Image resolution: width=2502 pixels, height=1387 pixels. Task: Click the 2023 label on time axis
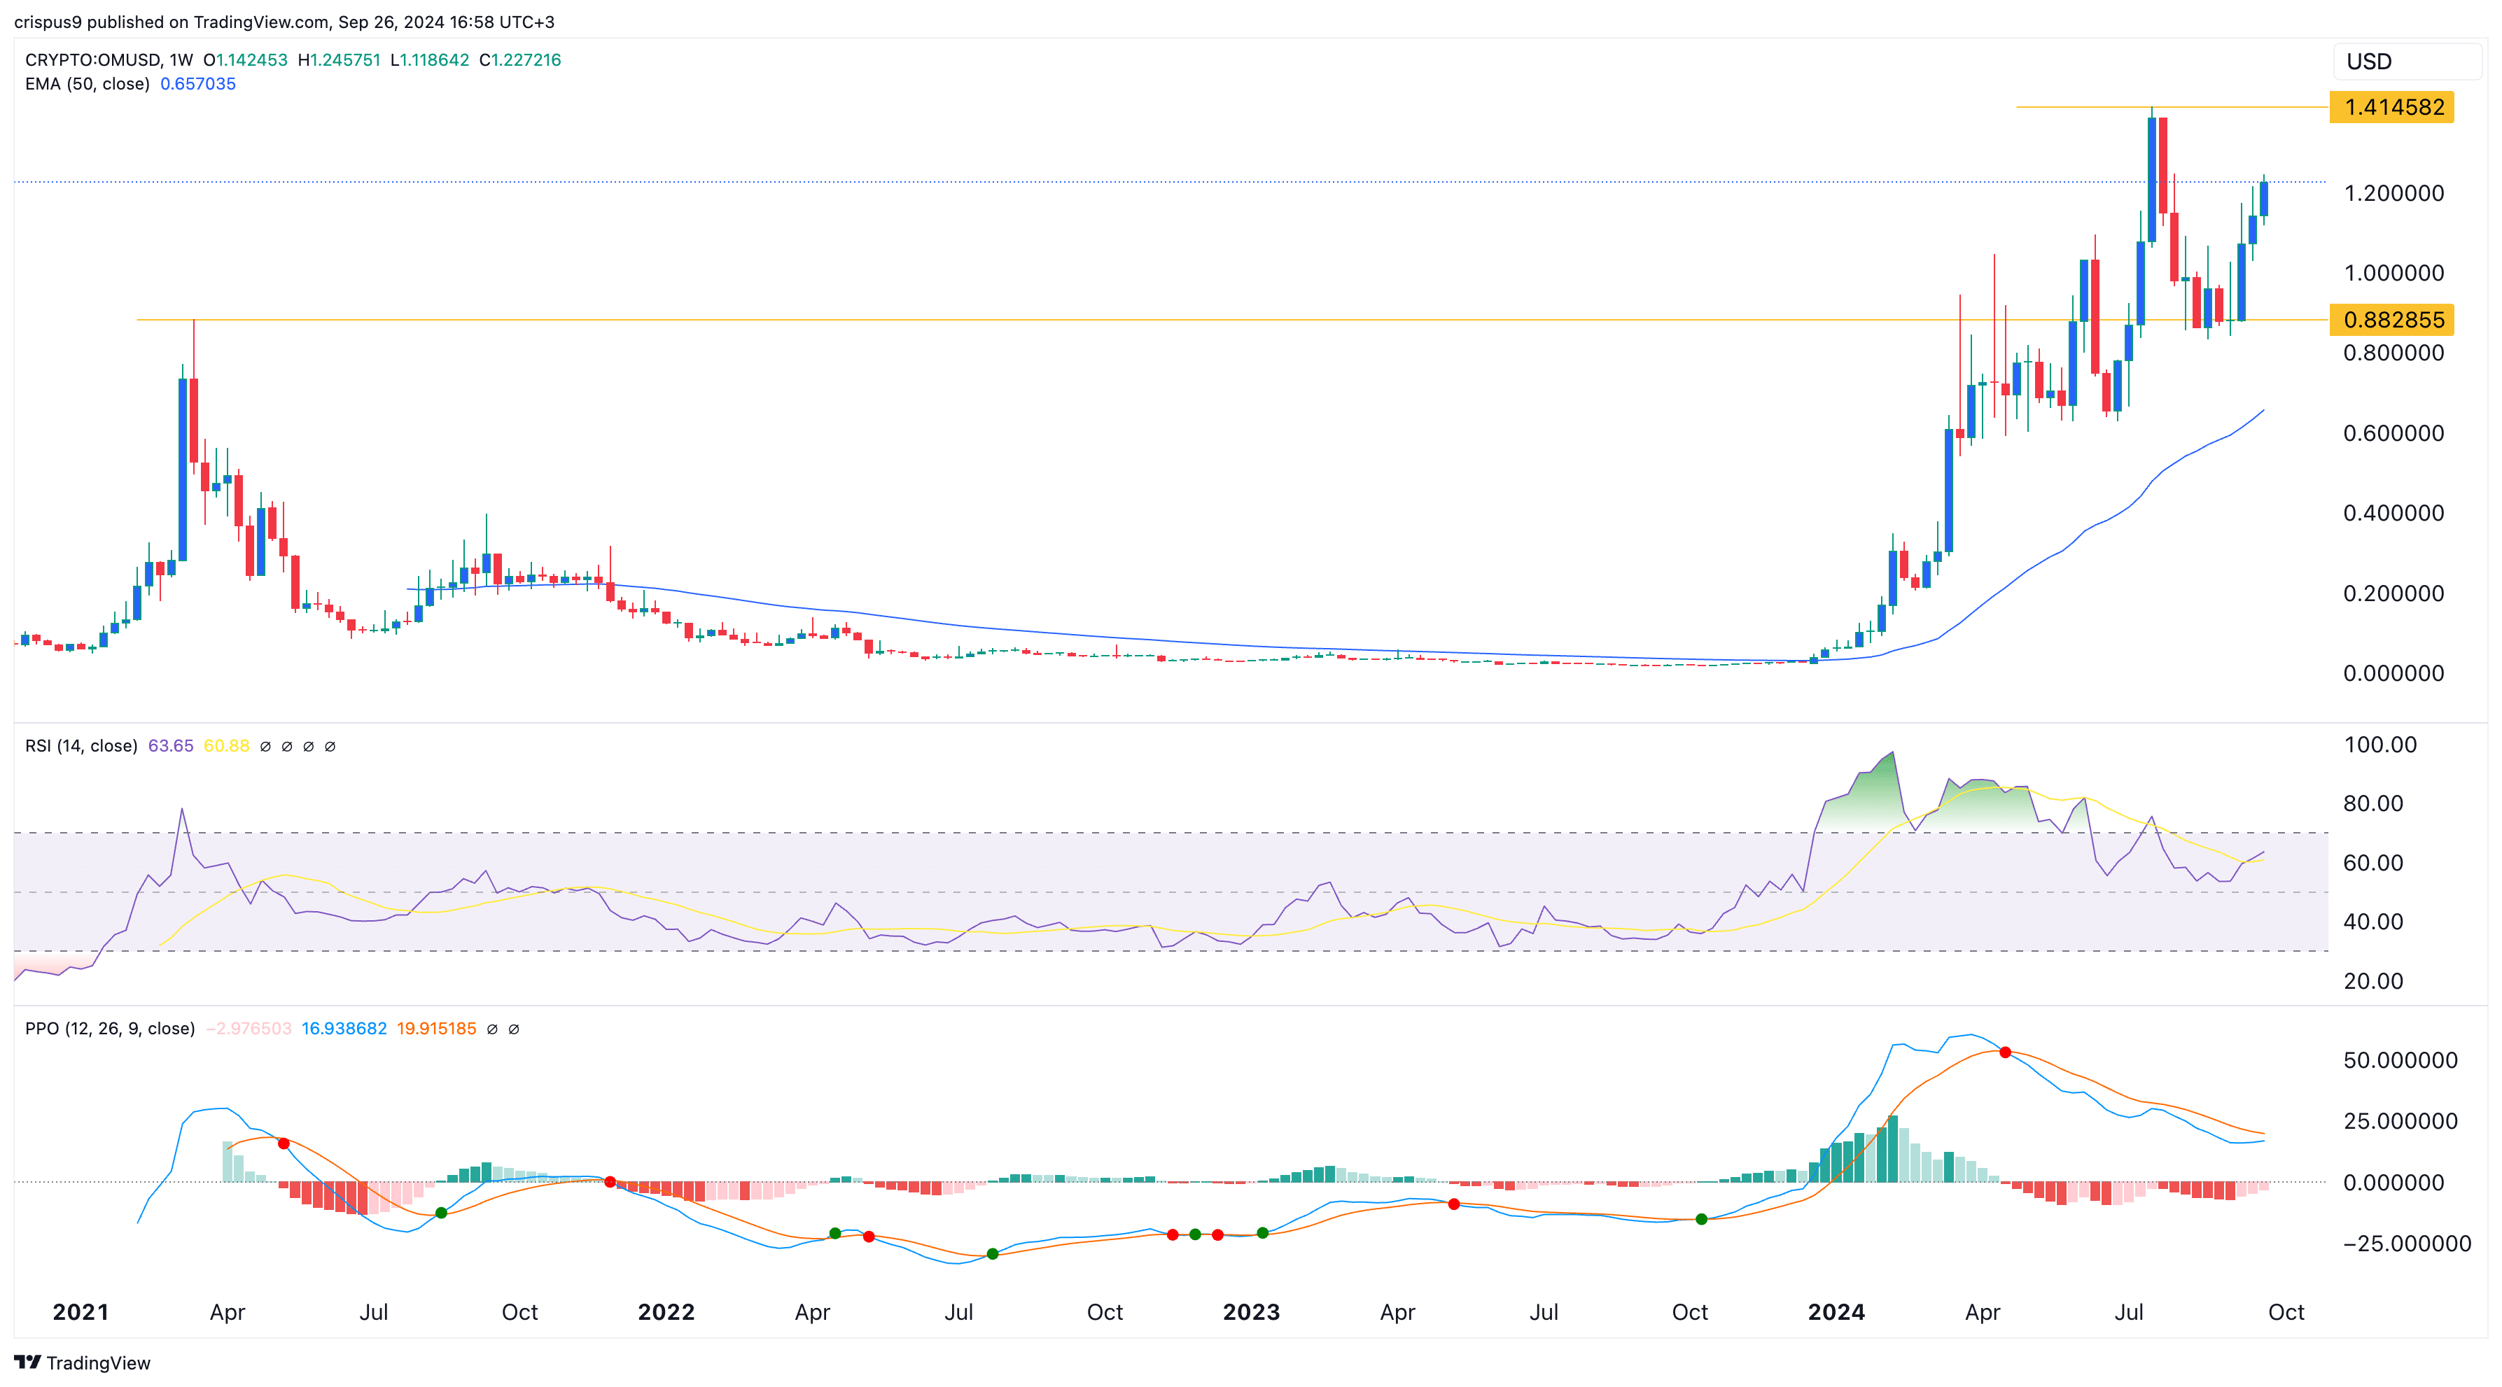[x=1251, y=1312]
